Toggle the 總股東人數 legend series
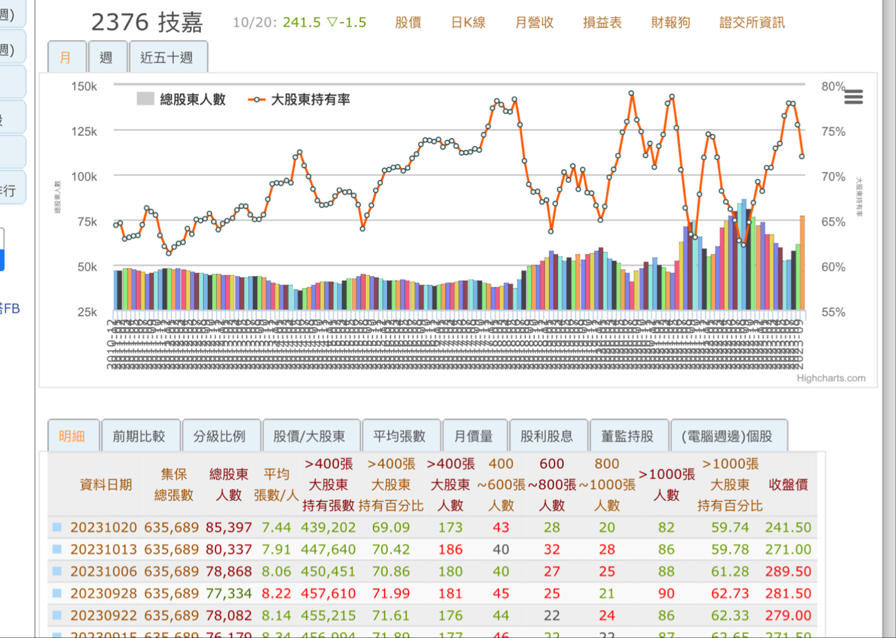This screenshot has height=638, width=896. tap(182, 100)
